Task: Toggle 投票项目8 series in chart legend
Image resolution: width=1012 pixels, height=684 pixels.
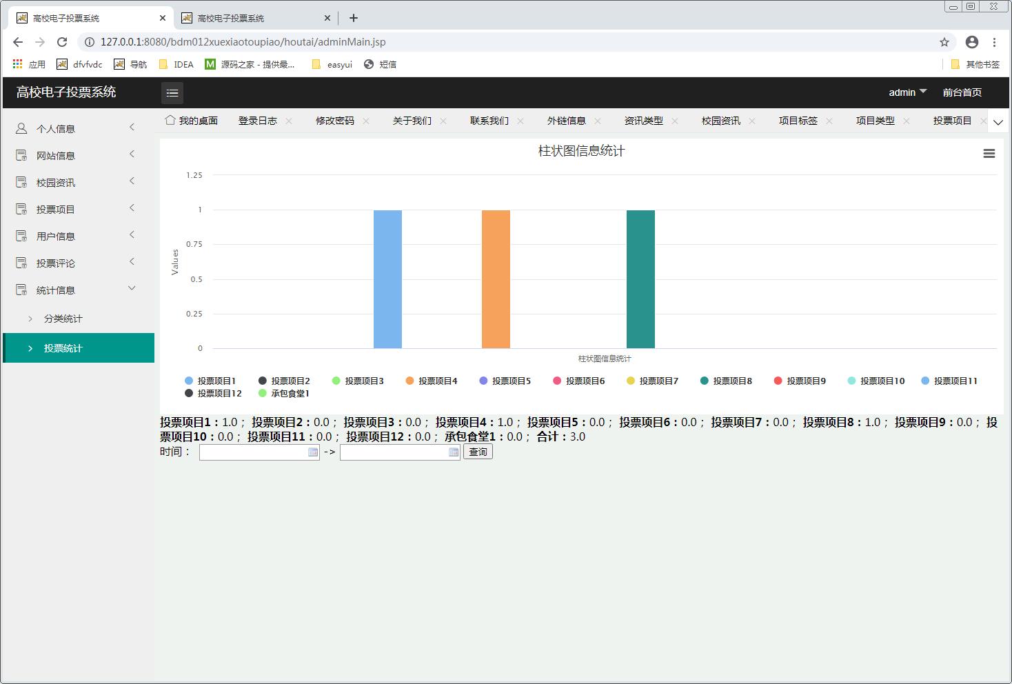Action: click(727, 381)
